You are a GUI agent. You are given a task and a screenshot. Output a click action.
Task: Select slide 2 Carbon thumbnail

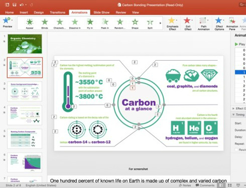click(x=25, y=67)
